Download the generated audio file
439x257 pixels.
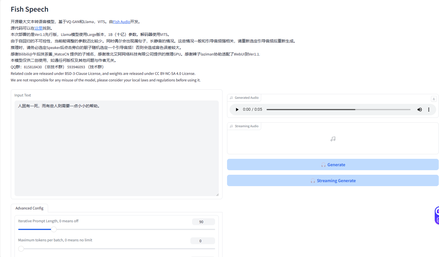pyautogui.click(x=434, y=99)
